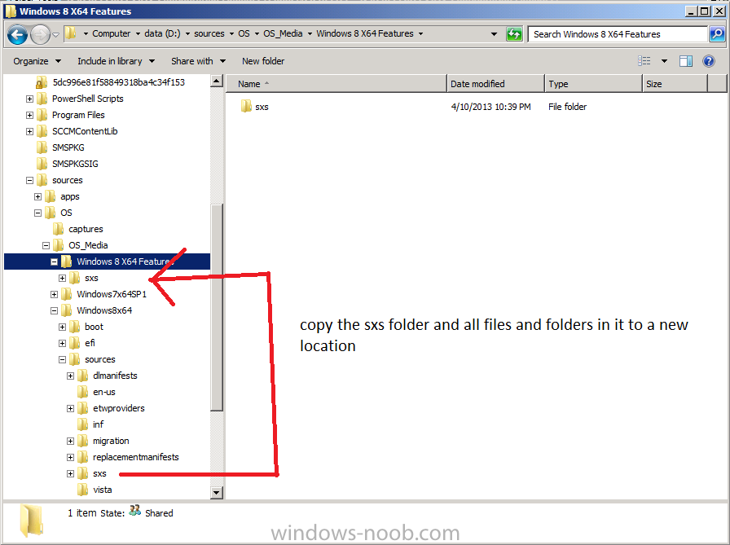Expand the PowerShell Scripts tree node

pos(30,99)
